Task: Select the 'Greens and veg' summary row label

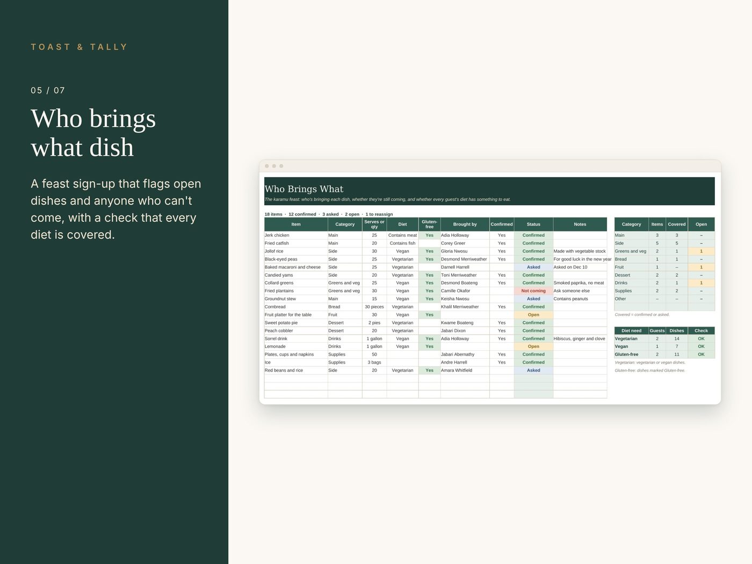Action: tap(631, 251)
